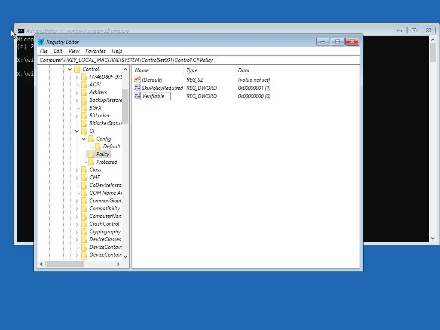Screen dimensions: 440x330
Task: Expand the Compatibility key
Action: 76,208
